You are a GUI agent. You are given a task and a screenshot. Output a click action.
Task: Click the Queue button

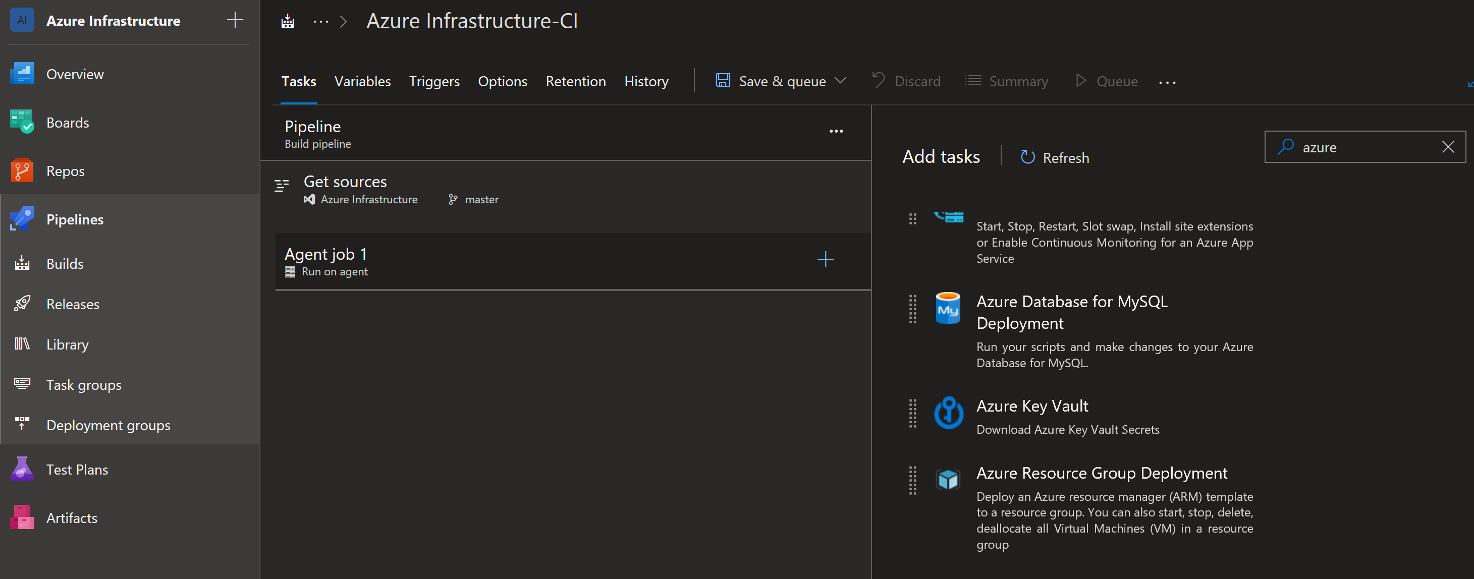tap(1106, 81)
